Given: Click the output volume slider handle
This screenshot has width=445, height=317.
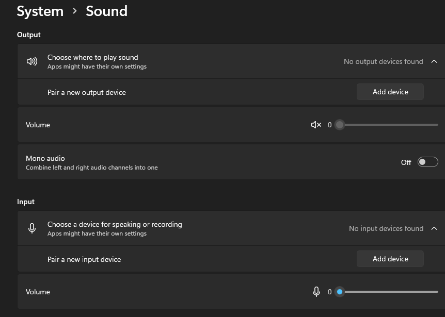Looking at the screenshot, I should [x=339, y=125].
